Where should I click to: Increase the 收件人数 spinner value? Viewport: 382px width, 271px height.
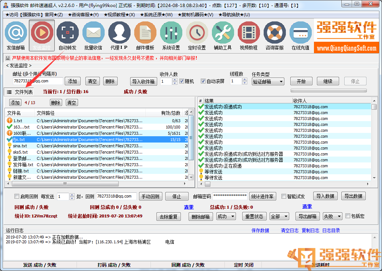(x=175, y=80)
